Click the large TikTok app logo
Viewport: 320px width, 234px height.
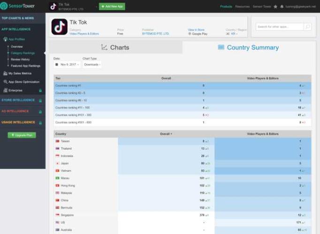60,27
